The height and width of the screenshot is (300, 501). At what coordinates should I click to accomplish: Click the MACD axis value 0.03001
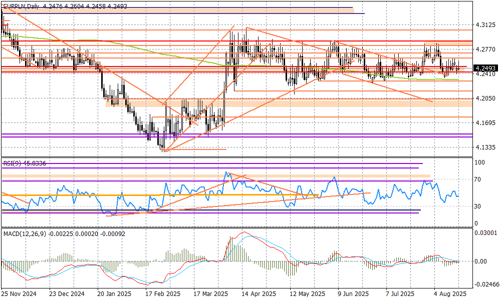(x=485, y=233)
